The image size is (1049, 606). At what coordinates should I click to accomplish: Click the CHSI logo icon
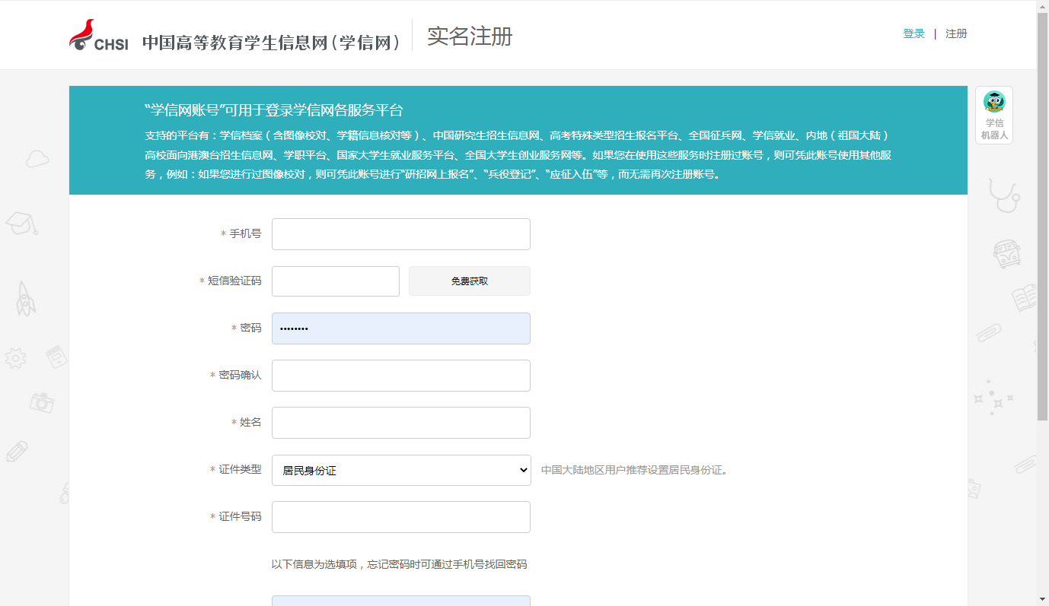(x=98, y=36)
